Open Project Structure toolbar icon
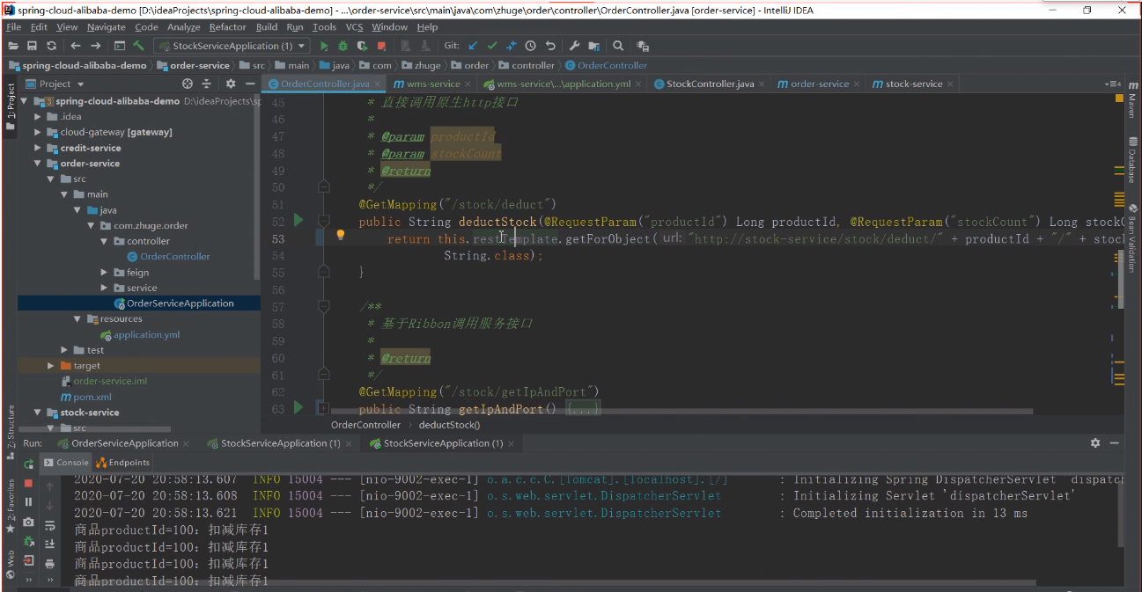Viewport: 1142px width, 592px height. coord(593,46)
